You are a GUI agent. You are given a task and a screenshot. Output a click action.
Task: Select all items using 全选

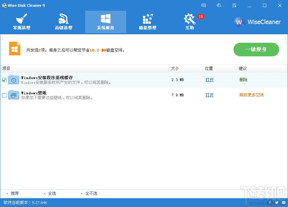(x=52, y=193)
